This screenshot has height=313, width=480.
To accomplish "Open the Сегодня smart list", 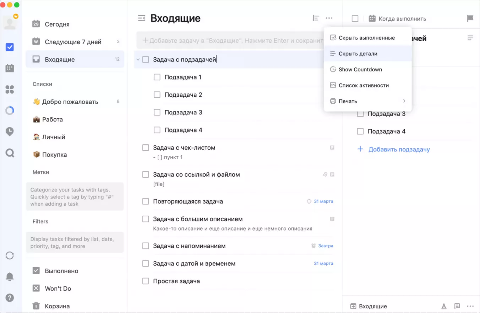I will coord(75,24).
